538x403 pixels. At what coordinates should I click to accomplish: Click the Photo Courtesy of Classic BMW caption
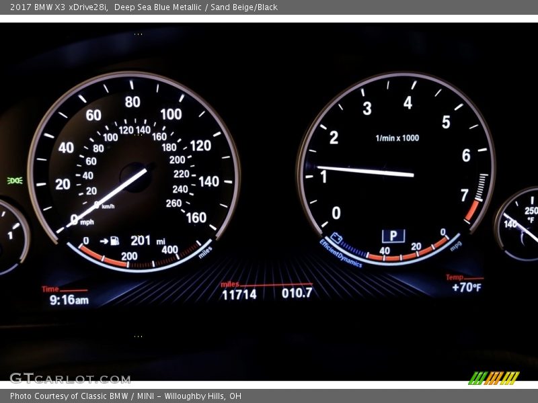point(126,396)
